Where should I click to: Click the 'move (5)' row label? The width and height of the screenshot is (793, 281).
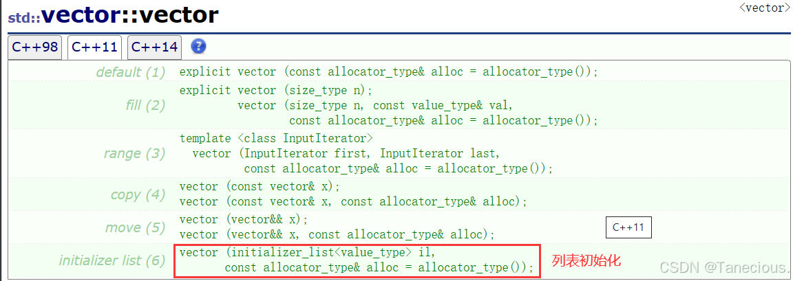coord(135,227)
